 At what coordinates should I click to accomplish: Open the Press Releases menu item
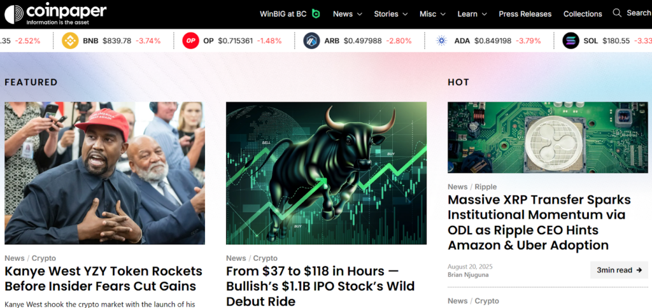[525, 14]
